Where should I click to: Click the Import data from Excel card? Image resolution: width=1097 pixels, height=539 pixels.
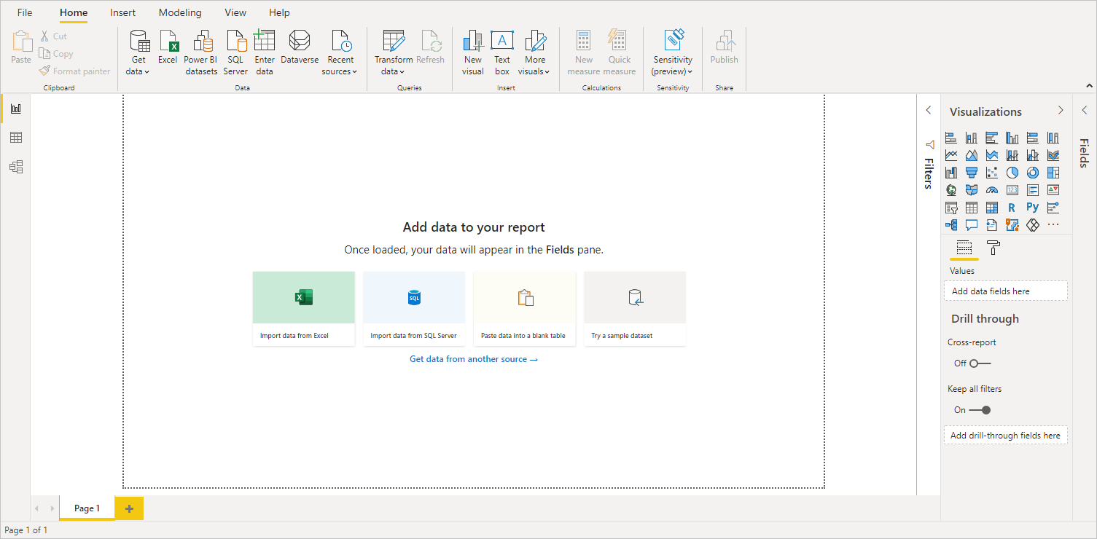click(304, 309)
